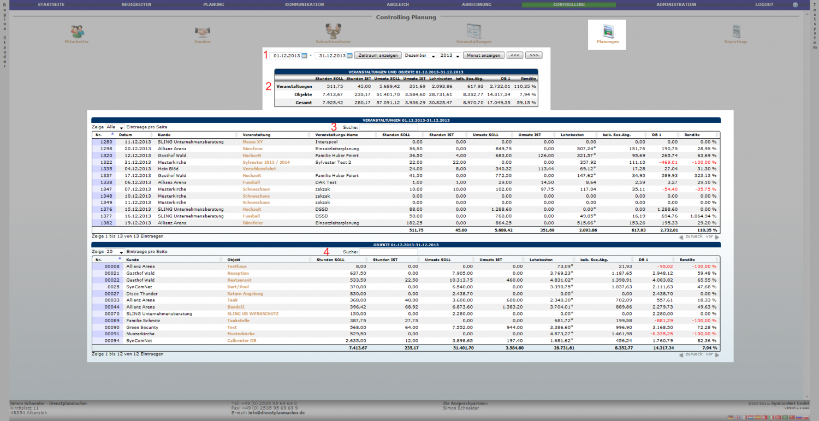This screenshot has height=421, width=819.
Task: Click the start date field 01.12.2013
Action: click(x=286, y=56)
